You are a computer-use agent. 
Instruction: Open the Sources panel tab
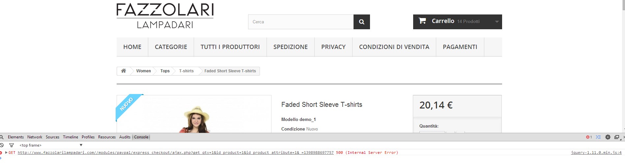pyautogui.click(x=52, y=137)
